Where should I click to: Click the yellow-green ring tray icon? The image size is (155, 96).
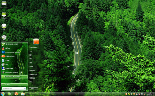click(x=129, y=94)
